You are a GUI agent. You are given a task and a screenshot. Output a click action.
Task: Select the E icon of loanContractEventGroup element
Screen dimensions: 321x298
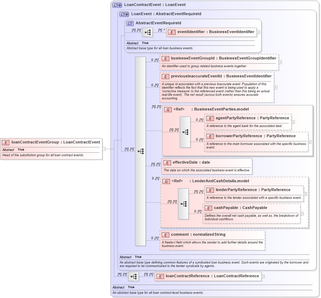pos(6,143)
